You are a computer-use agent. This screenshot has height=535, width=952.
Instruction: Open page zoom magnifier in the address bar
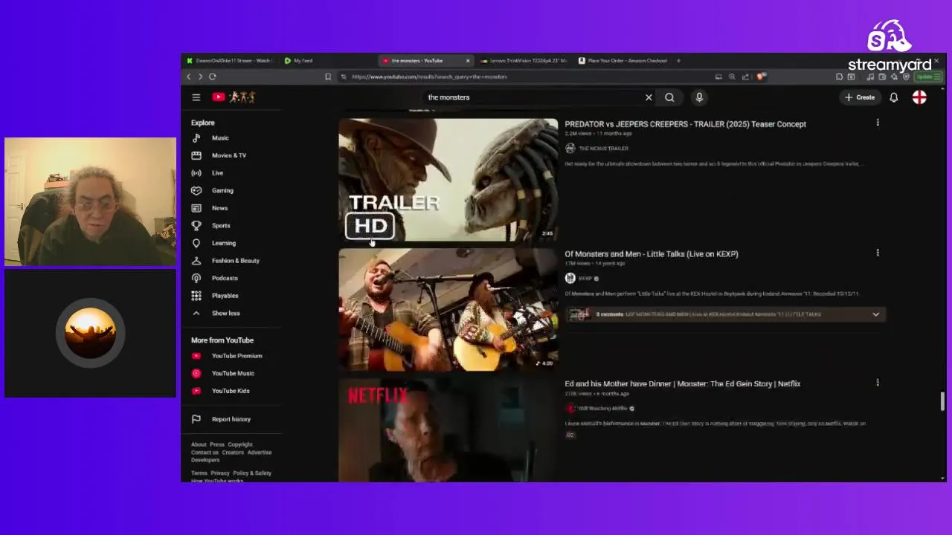[732, 77]
